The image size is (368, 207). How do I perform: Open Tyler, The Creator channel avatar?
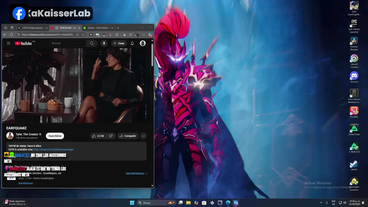[10, 136]
